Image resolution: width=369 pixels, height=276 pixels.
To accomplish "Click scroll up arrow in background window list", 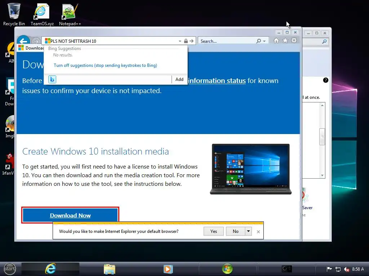I will 322,105.
